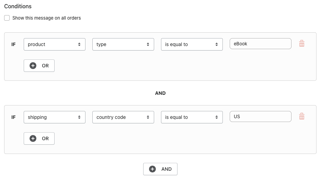Add OR condition to shipping rule
The image size is (321, 179).
pyautogui.click(x=39, y=138)
